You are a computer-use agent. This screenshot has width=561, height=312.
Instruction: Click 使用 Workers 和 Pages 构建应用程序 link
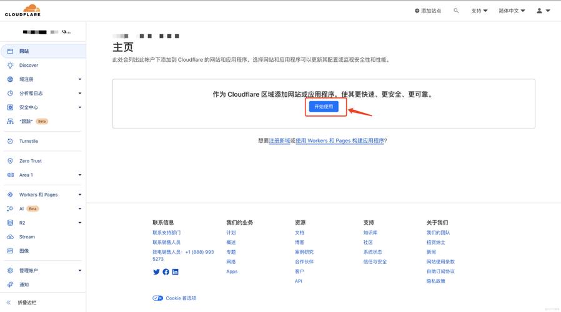click(x=339, y=140)
